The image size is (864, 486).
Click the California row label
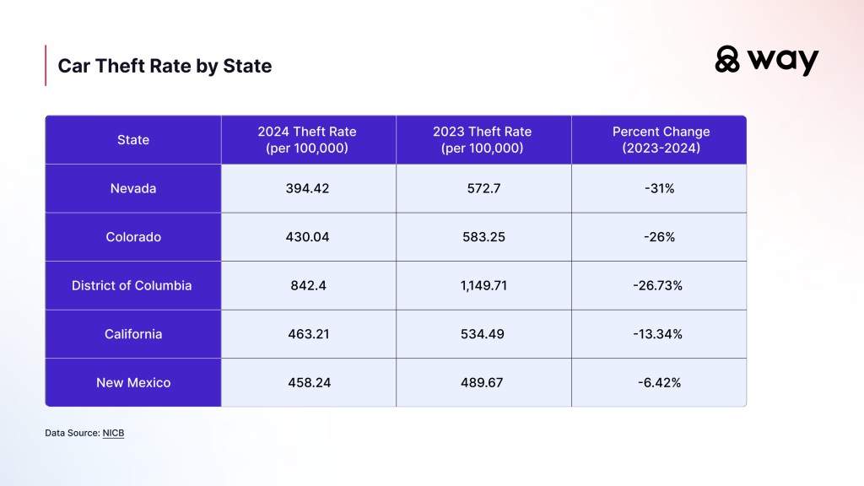133,334
